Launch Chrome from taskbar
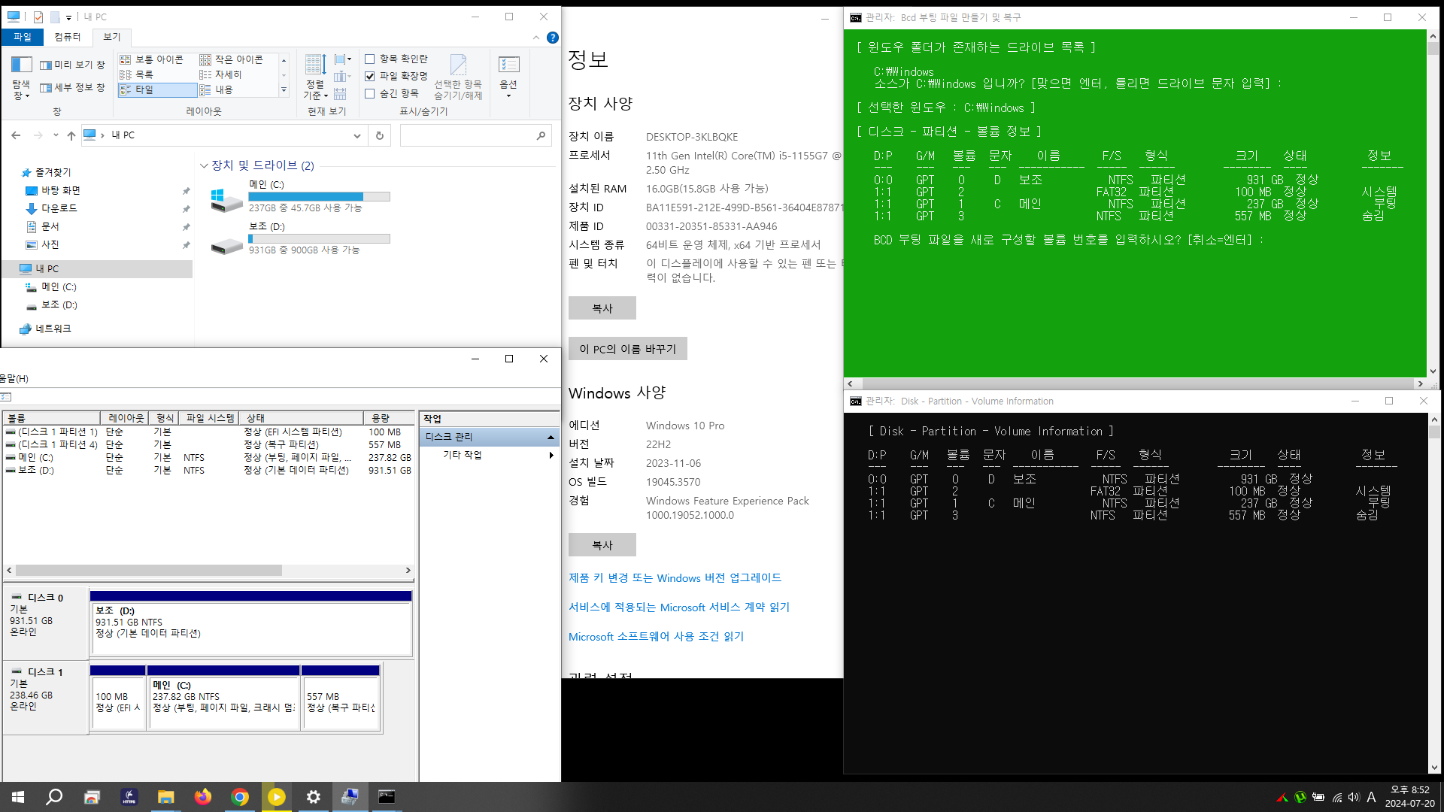 tap(240, 797)
